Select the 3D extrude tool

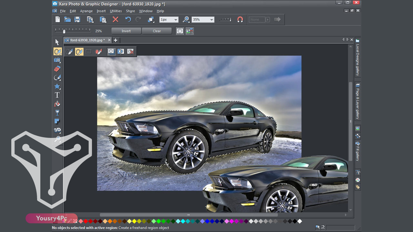[57, 130]
